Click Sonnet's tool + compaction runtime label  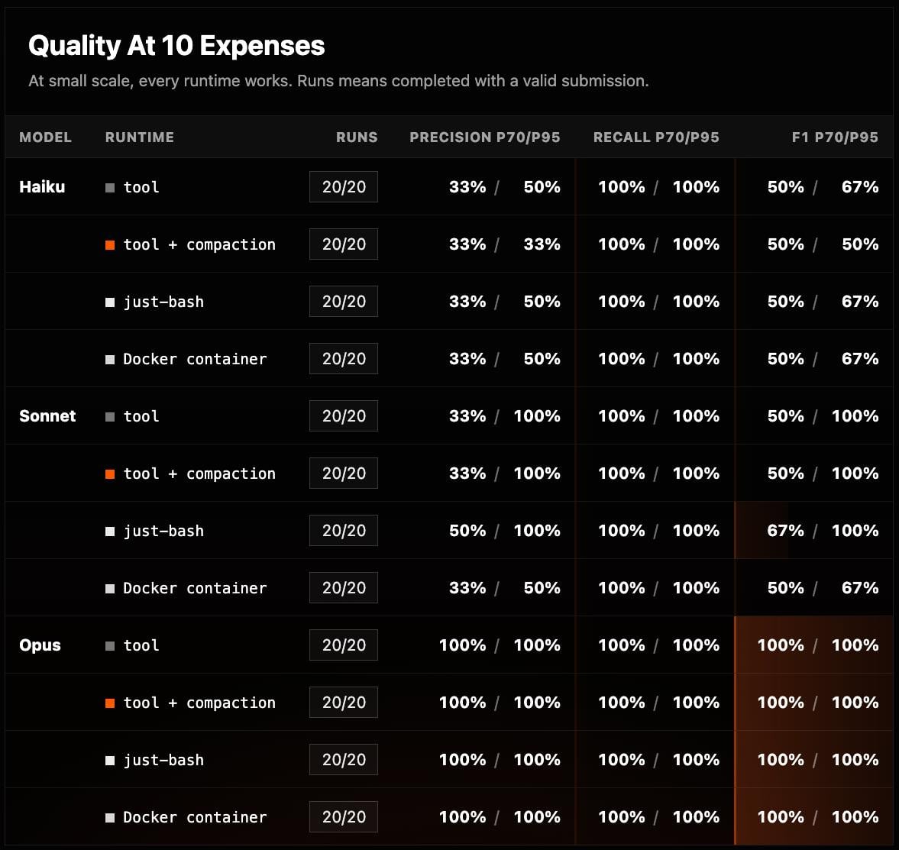pos(199,474)
